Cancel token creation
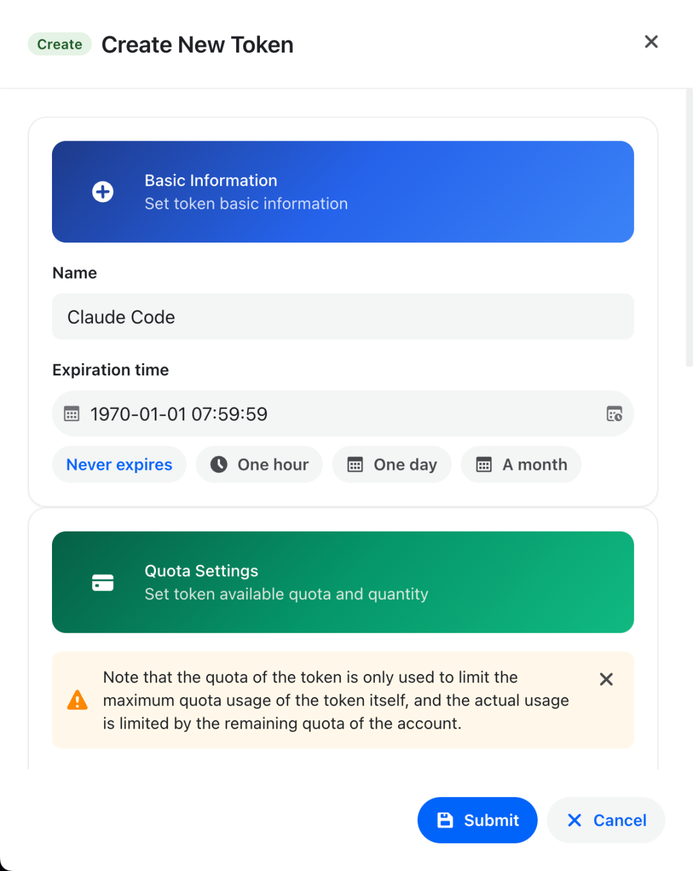The image size is (693, 871). pyautogui.click(x=606, y=820)
